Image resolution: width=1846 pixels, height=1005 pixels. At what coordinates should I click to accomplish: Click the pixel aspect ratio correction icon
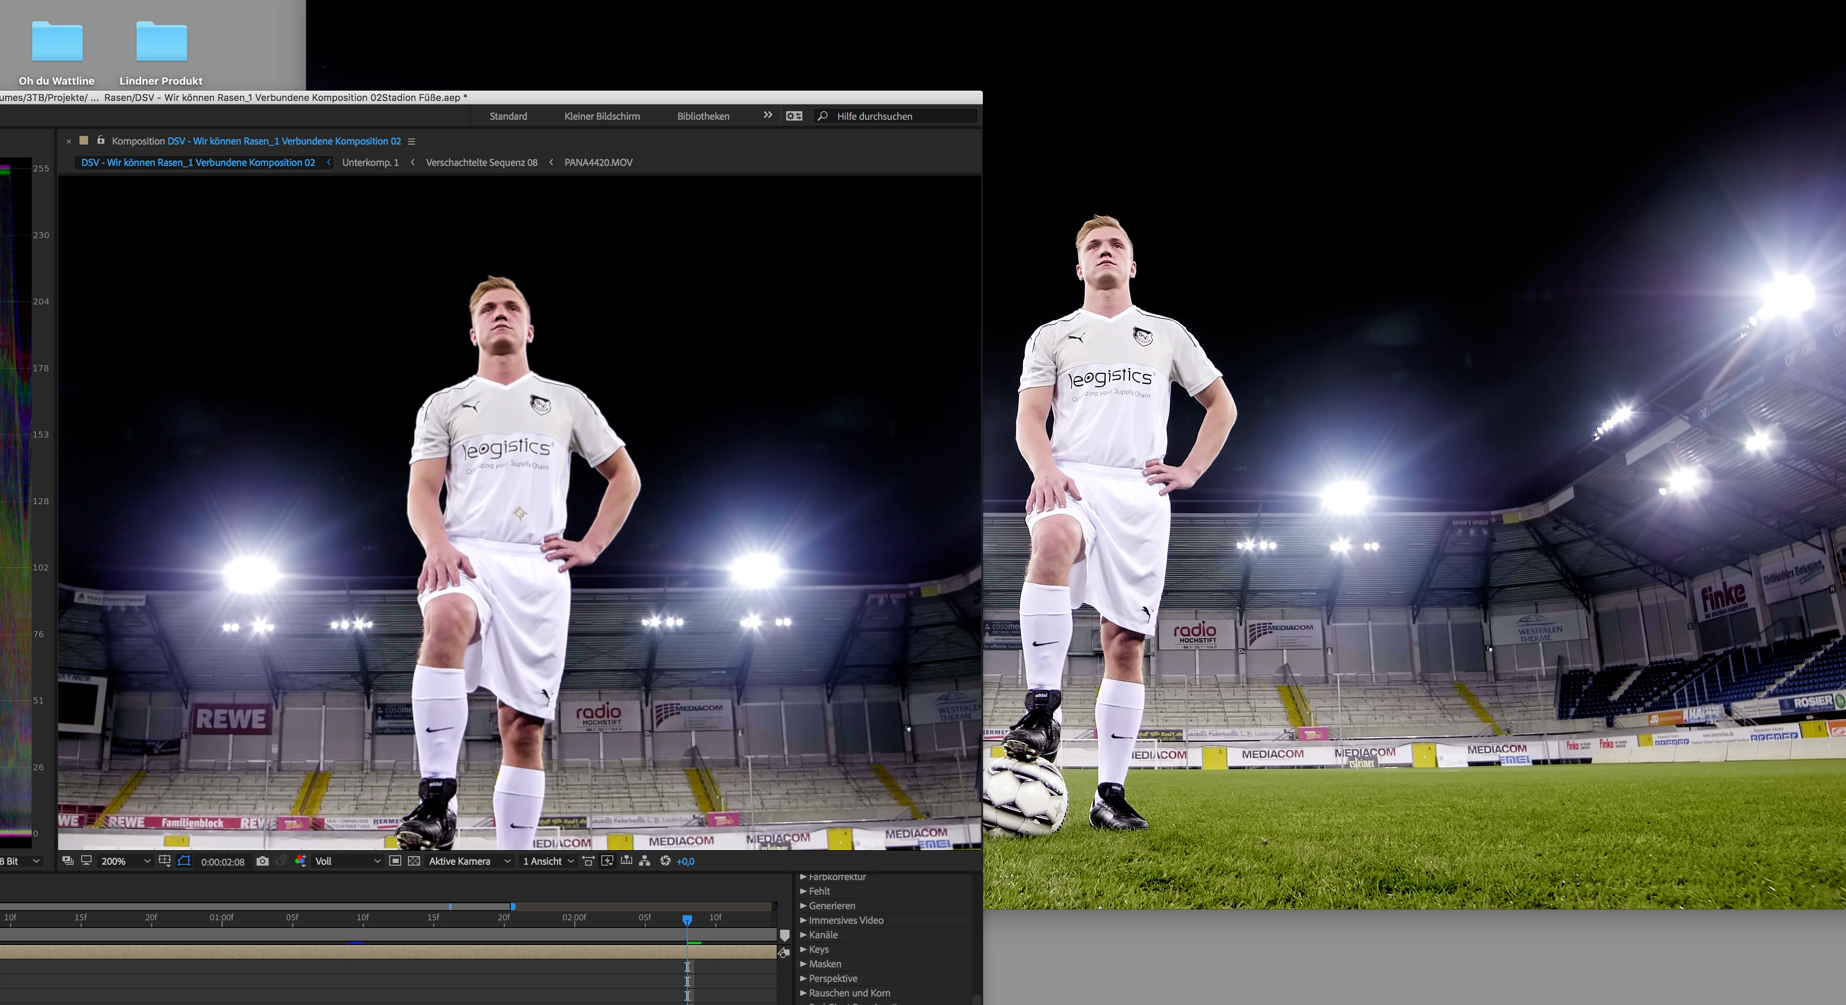(x=589, y=861)
